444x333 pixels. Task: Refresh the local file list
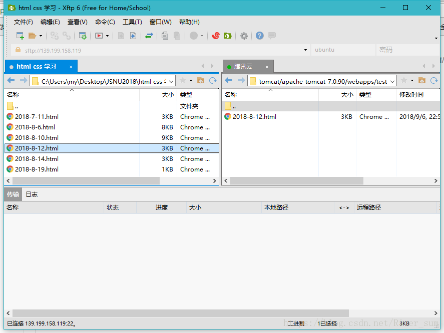pos(213,81)
